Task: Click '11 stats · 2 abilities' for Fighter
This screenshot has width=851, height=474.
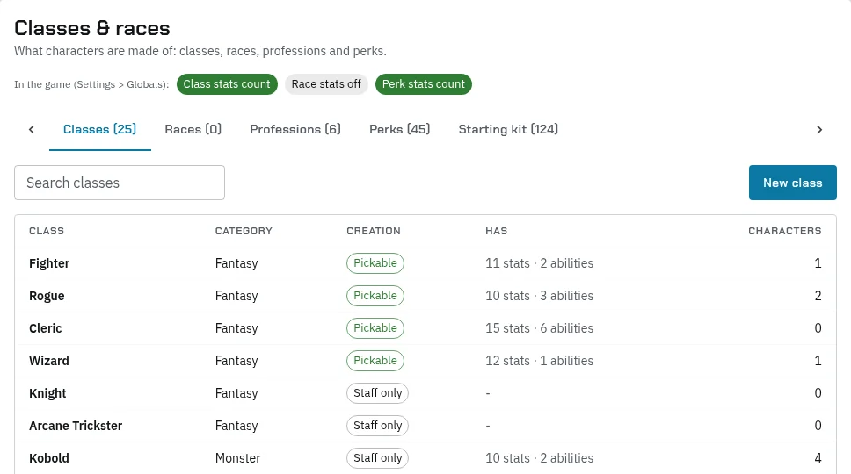Action: click(539, 263)
